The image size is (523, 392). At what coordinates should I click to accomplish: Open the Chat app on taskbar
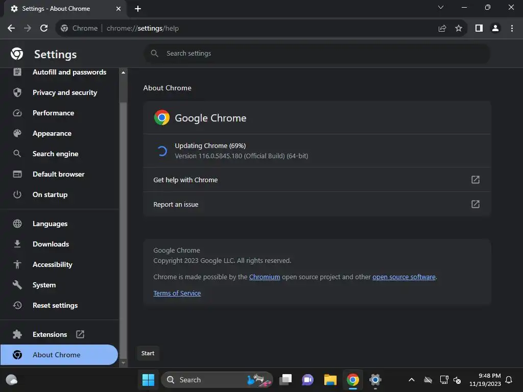[307, 380]
